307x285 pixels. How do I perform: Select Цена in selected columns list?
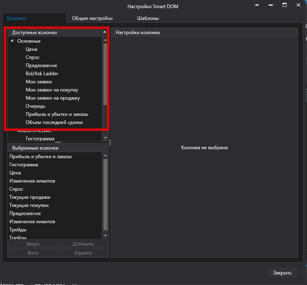click(15, 173)
